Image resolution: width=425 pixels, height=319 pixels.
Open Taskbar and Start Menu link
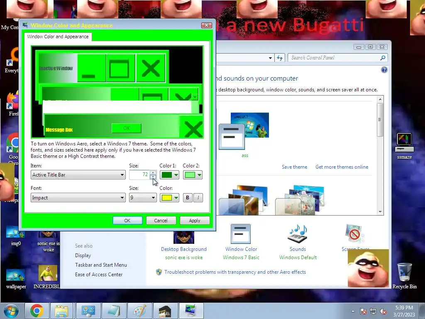pos(101,265)
